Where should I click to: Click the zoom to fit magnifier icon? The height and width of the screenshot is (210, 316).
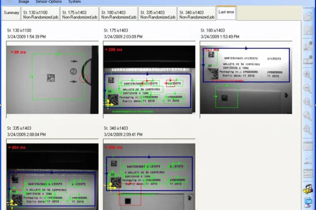pos(307,116)
